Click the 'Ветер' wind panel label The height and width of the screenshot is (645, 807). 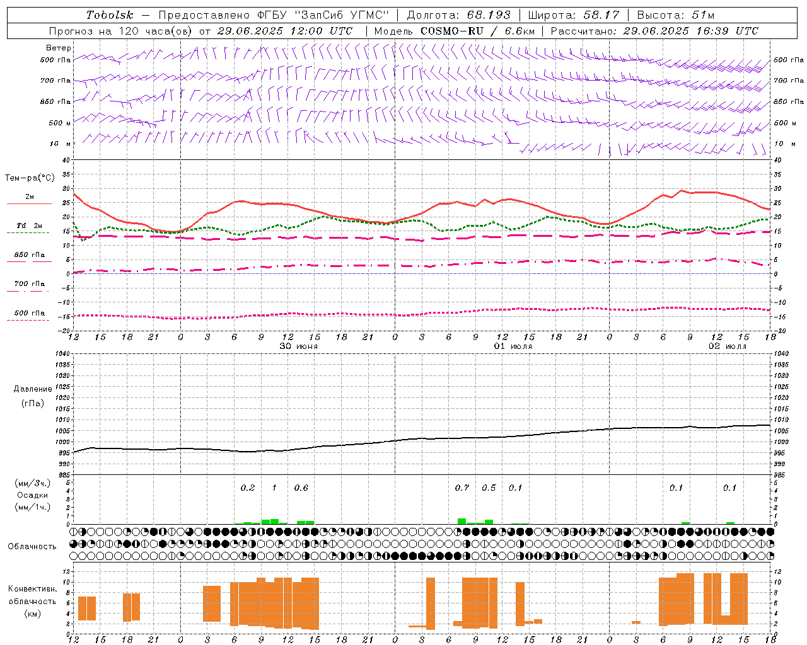(x=59, y=48)
